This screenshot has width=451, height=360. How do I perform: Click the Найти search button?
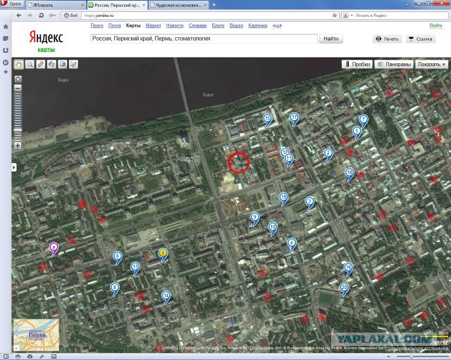(330, 39)
